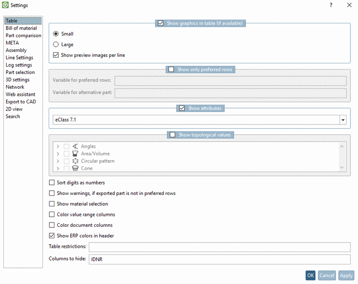
Task: Click the Area/Volume icon
Action: (x=75, y=154)
